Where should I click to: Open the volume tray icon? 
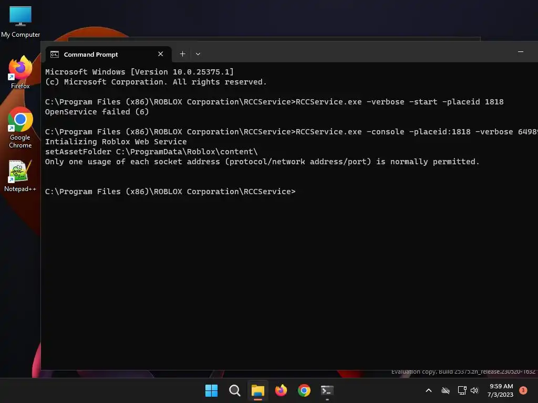pos(474,390)
